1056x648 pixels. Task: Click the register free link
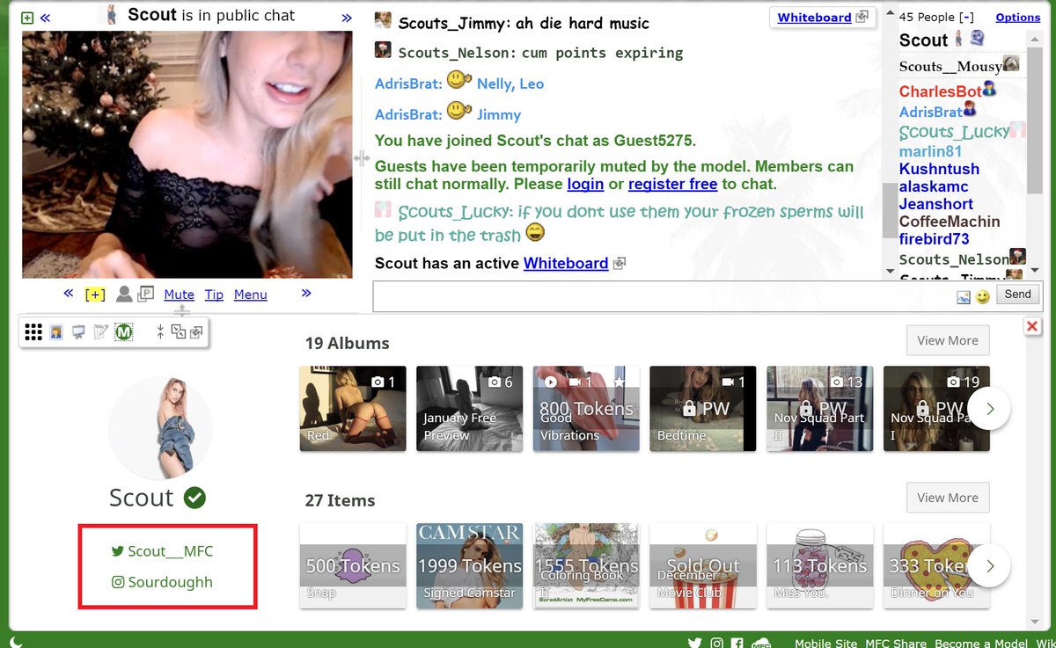coord(672,184)
